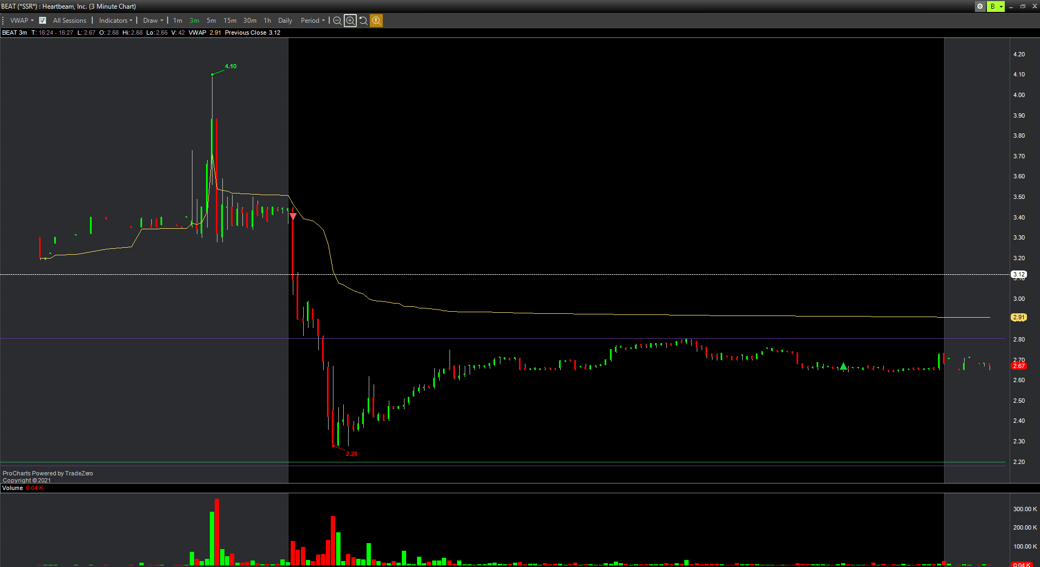
Task: Minimize the chart window
Action: coord(1011,7)
